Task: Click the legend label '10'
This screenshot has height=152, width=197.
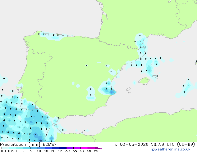Action: click(39, 151)
